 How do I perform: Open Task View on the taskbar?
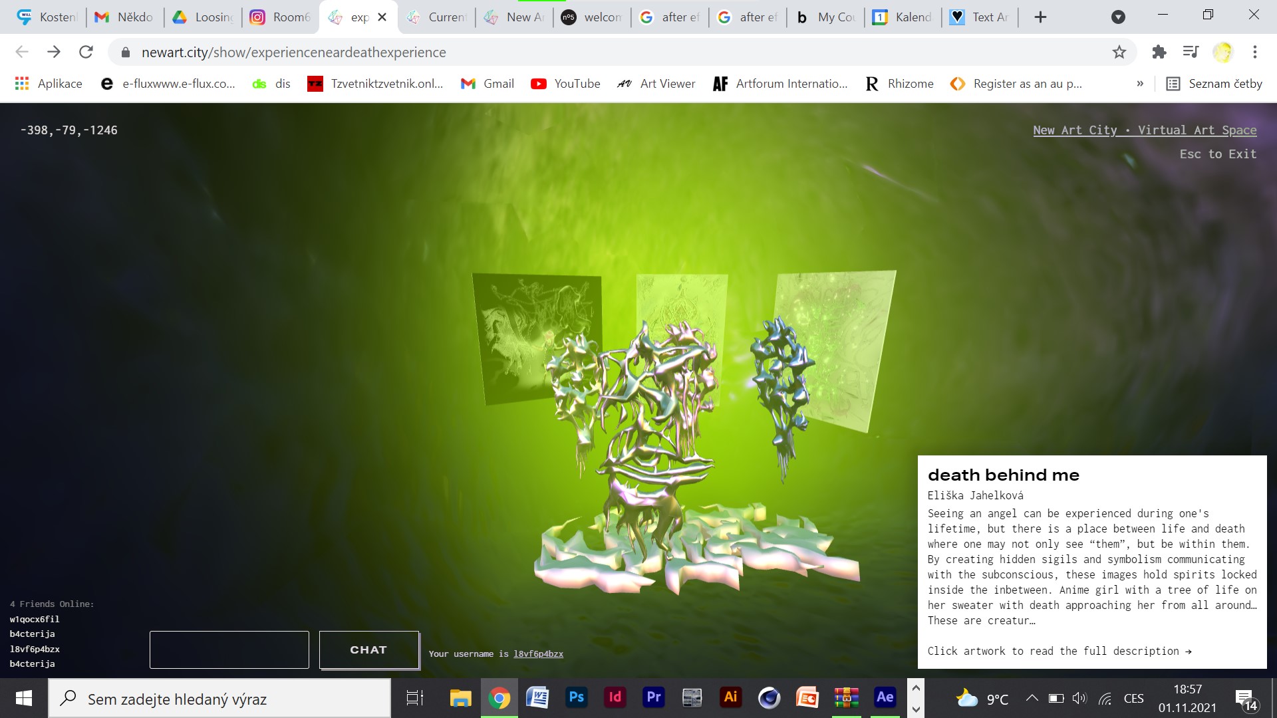click(414, 698)
